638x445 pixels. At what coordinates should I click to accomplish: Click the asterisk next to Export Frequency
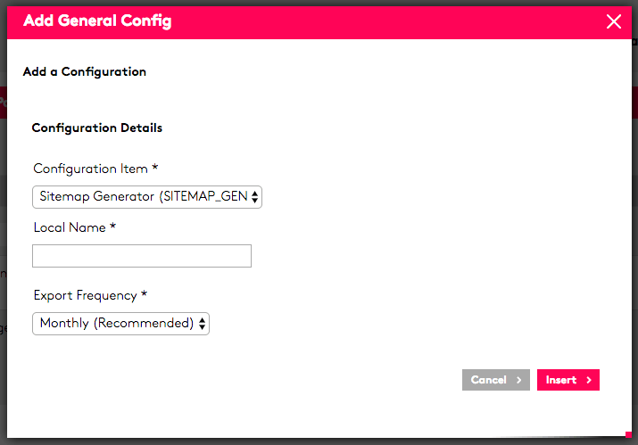pos(144,293)
